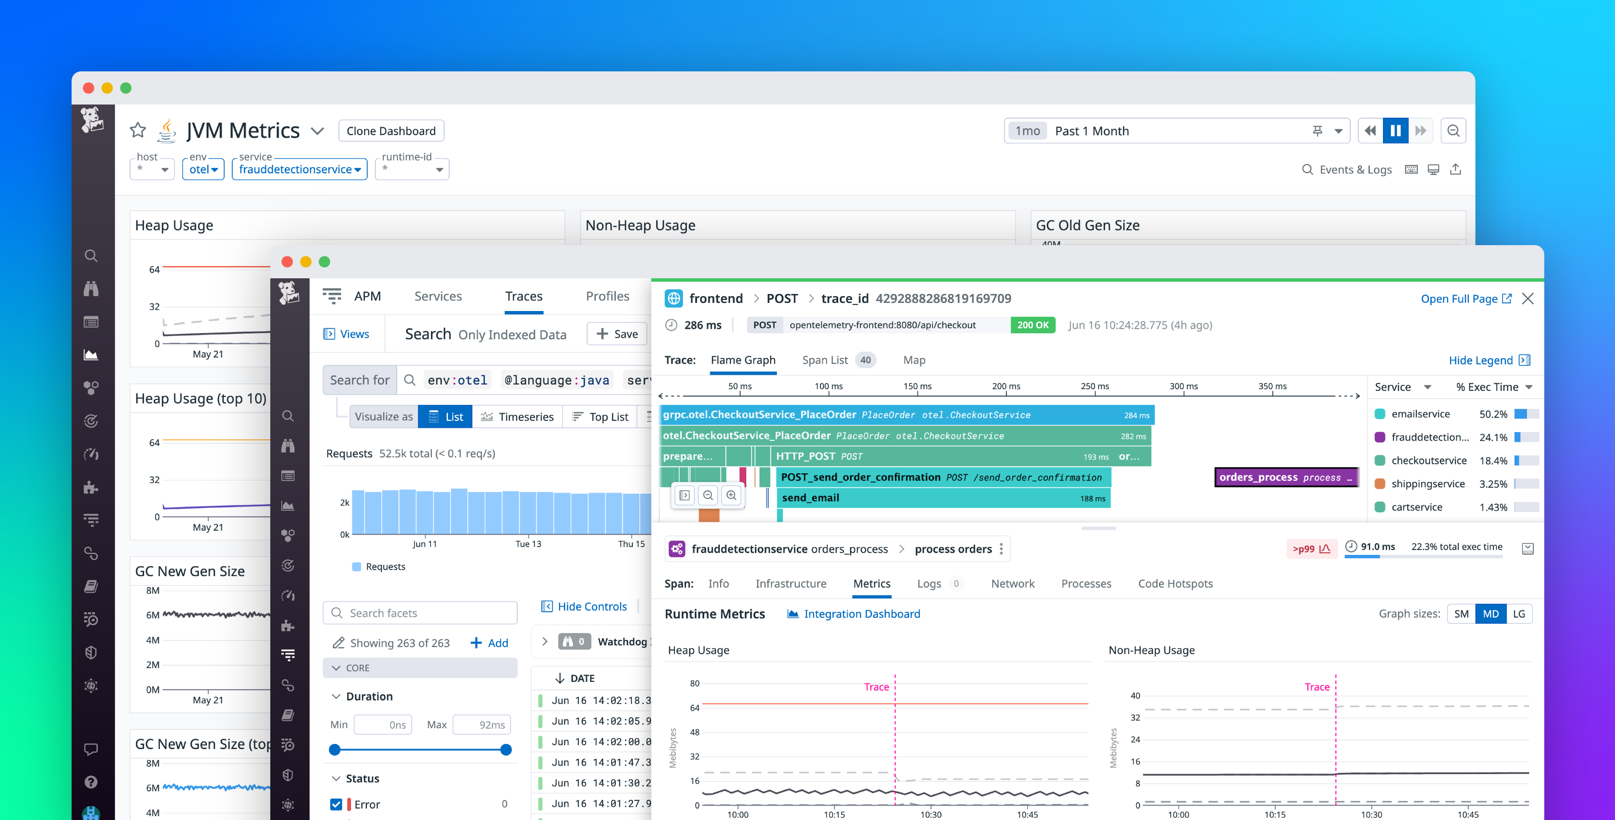1615x820 pixels.
Task: Switch to the Span List tab
Action: pyautogui.click(x=826, y=360)
